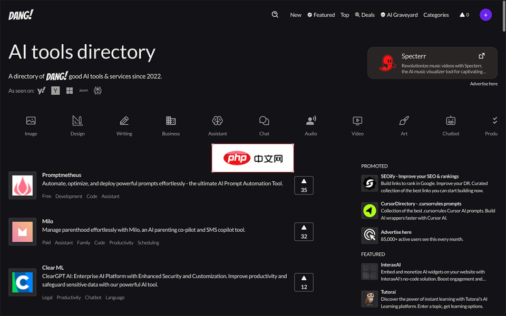
Task: Open the Milo title link
Action: coord(47,221)
